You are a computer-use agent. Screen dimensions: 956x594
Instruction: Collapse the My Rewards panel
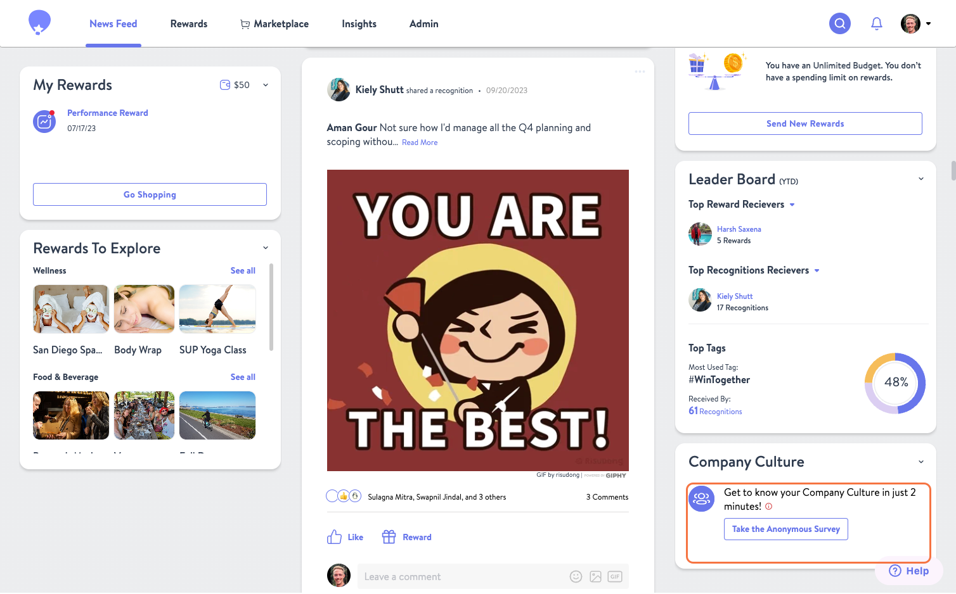click(265, 84)
